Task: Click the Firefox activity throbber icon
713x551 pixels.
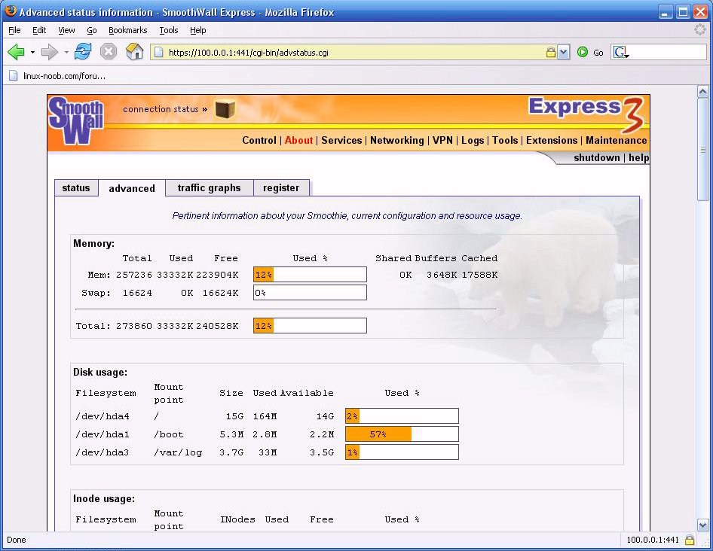Action: click(700, 30)
